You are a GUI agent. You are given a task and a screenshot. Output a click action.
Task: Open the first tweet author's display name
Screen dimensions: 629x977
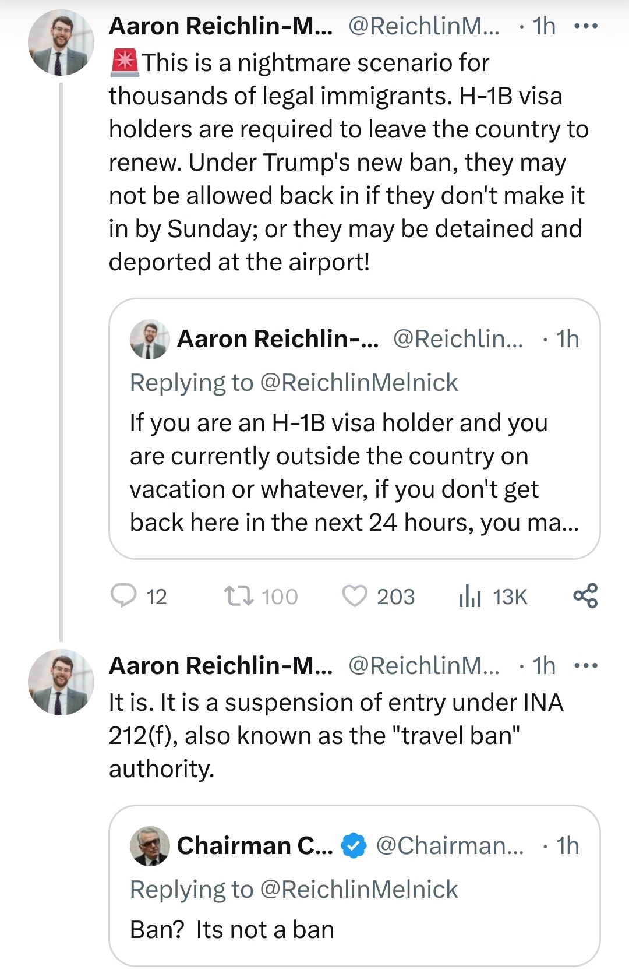pos(220,26)
